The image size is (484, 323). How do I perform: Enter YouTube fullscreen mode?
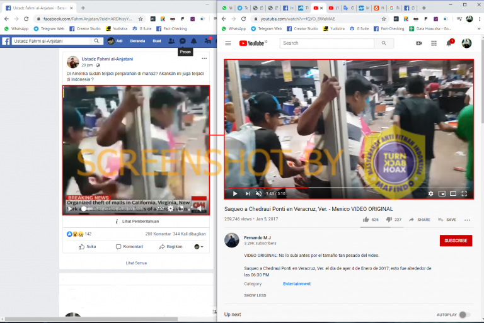click(x=464, y=193)
